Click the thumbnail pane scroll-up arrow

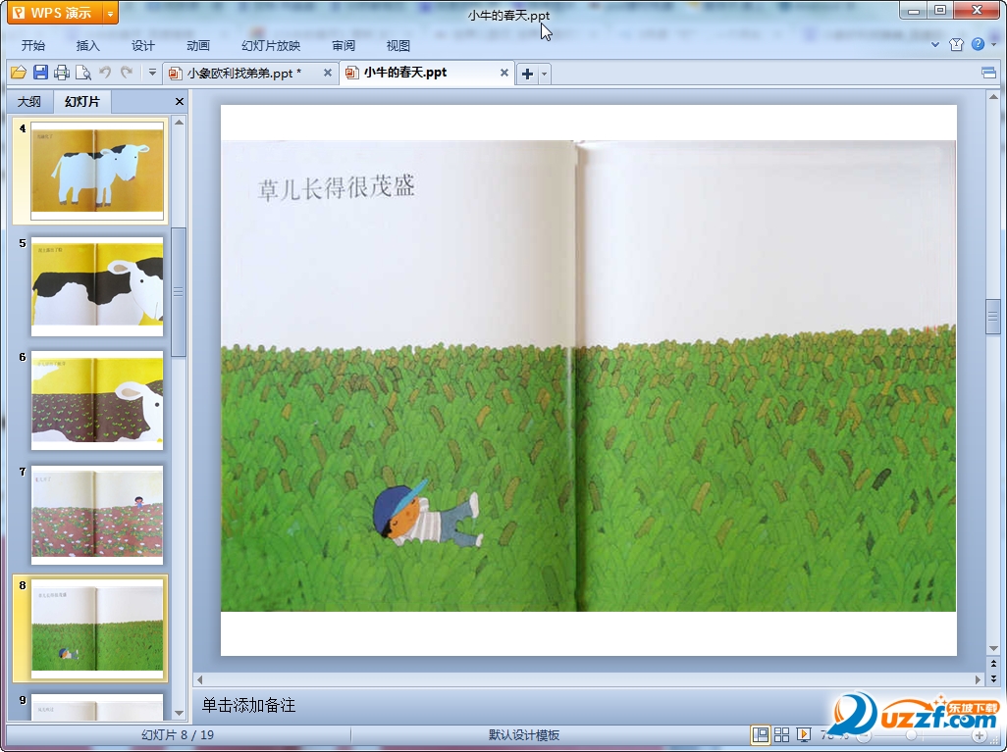(x=180, y=122)
